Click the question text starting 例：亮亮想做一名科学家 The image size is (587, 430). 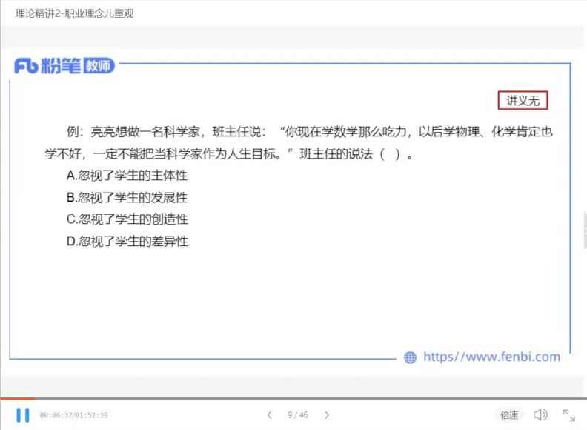[299, 142]
